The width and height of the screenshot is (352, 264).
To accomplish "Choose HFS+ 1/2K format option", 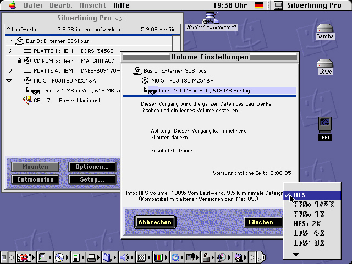I will pyautogui.click(x=312, y=205).
